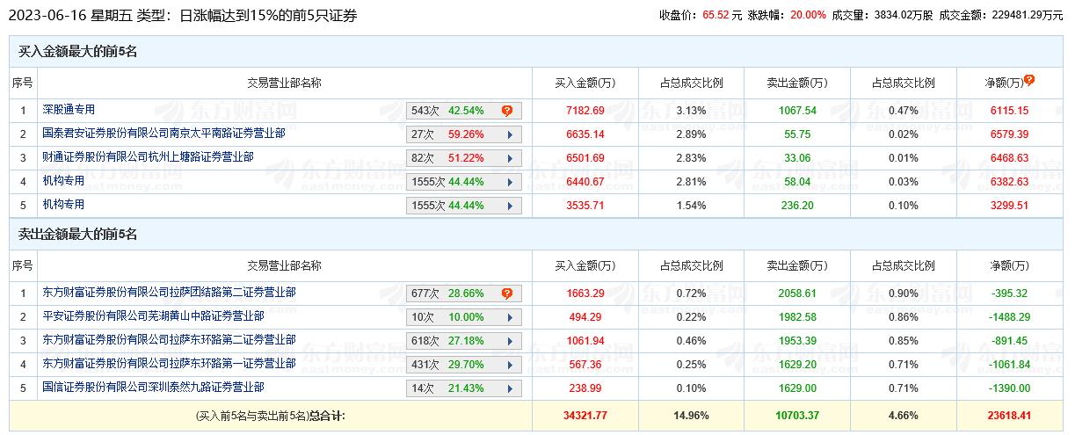Click the arrow icon beside 618次 27.18%

click(x=508, y=341)
